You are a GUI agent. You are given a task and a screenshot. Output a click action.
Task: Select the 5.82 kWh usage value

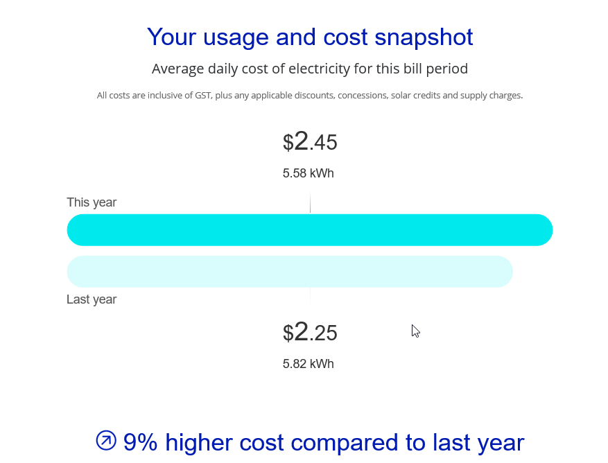(x=308, y=364)
